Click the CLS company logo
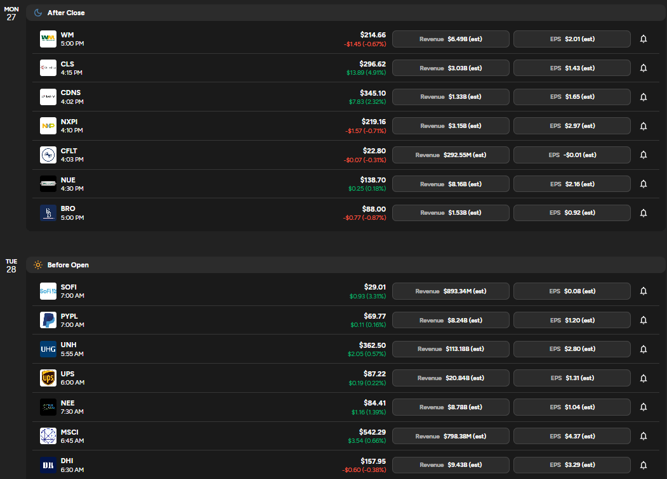Viewport: 667px width, 479px height. point(48,68)
